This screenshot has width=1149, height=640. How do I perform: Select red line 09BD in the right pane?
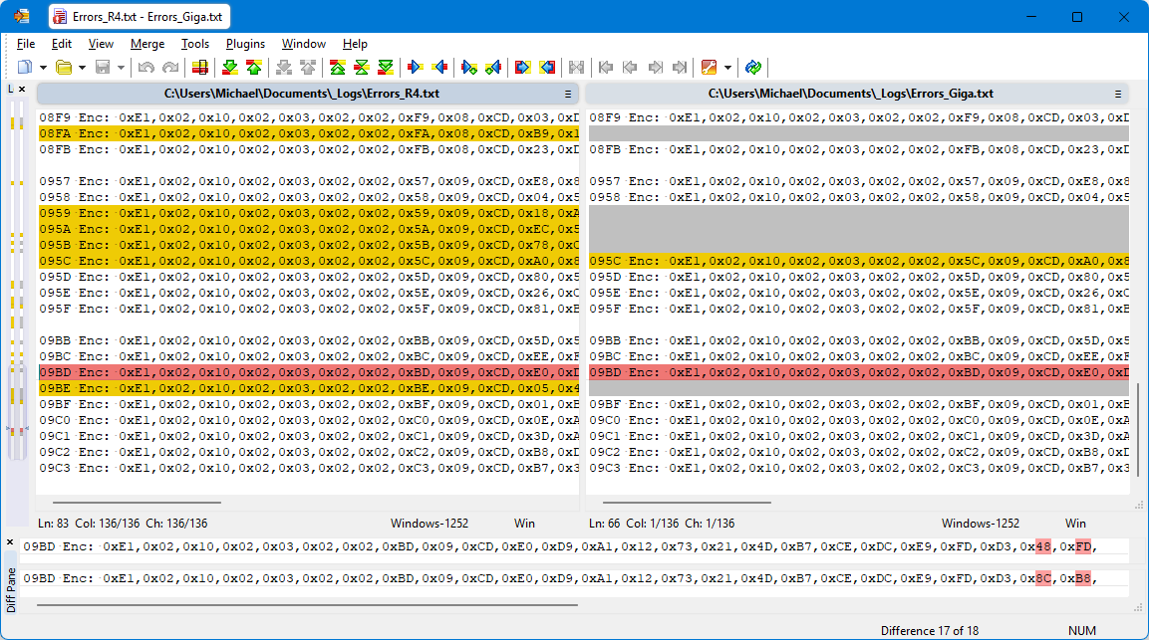(x=859, y=372)
